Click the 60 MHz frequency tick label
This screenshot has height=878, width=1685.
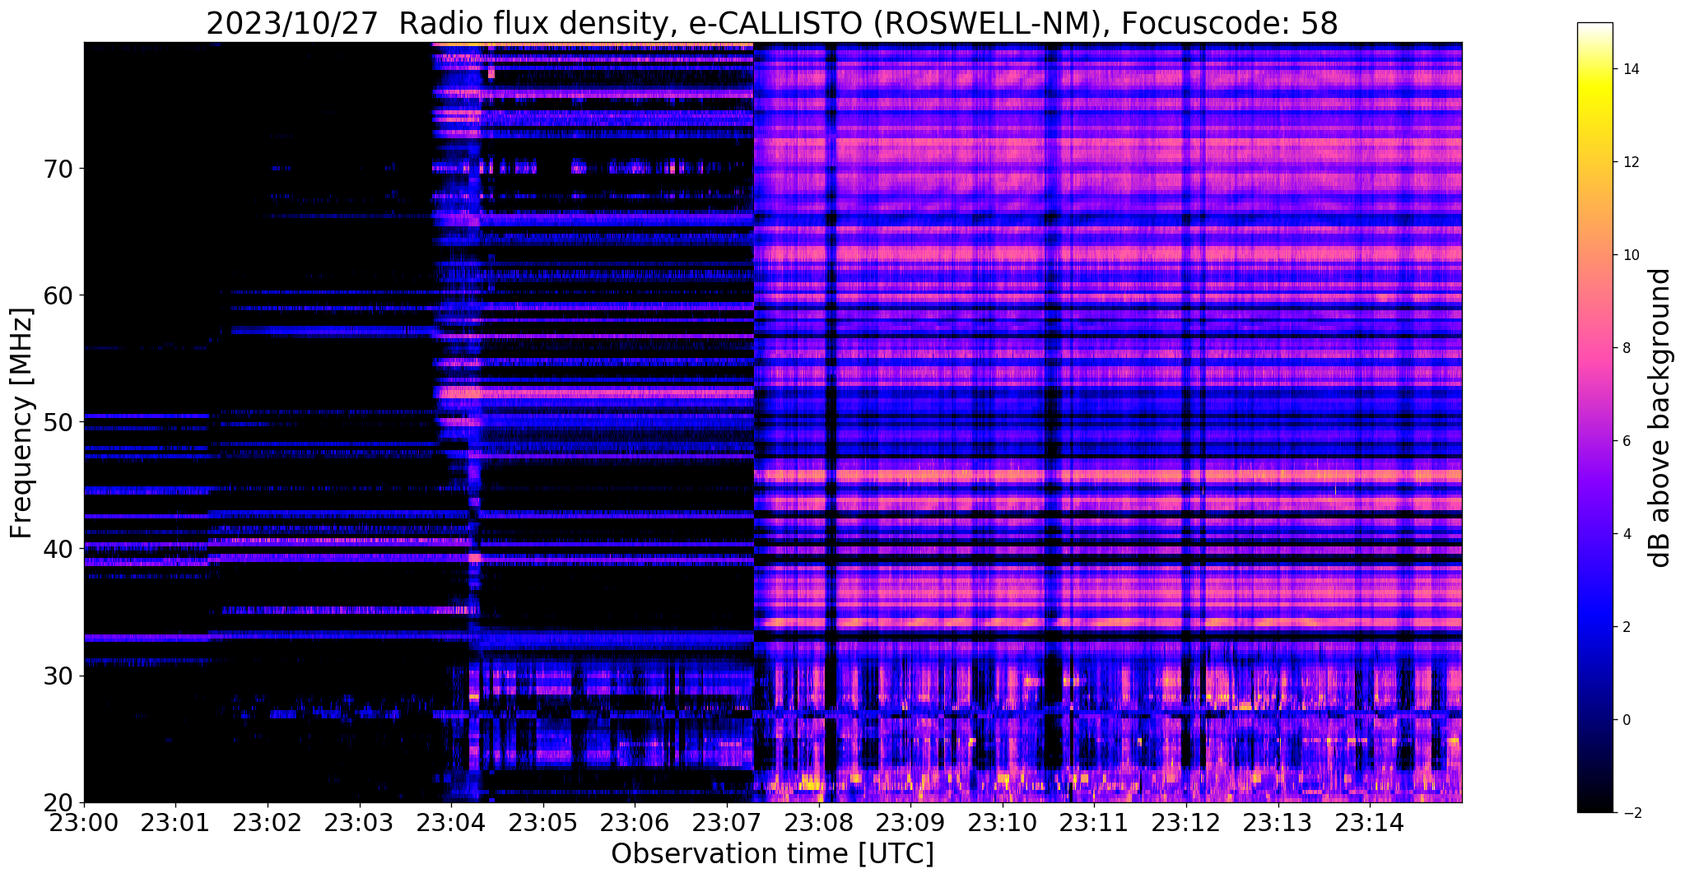[x=57, y=295]
